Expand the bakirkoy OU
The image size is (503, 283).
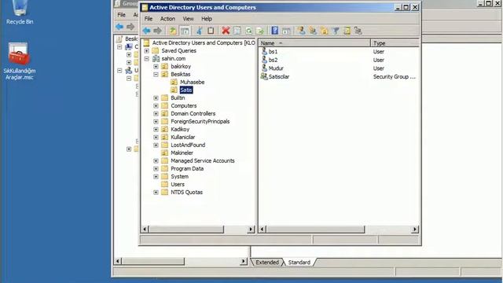tap(156, 66)
